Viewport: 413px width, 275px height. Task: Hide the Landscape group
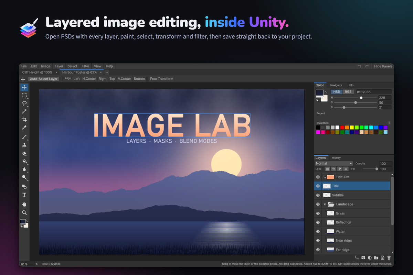point(318,204)
